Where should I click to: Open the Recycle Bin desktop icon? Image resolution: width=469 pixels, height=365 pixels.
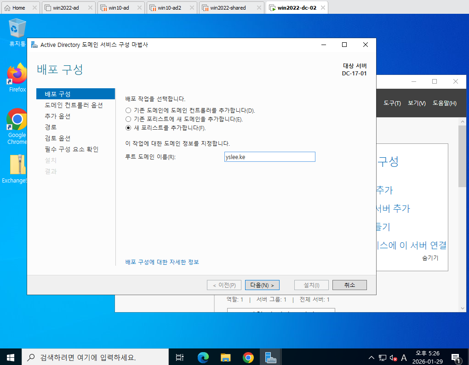coord(17,32)
